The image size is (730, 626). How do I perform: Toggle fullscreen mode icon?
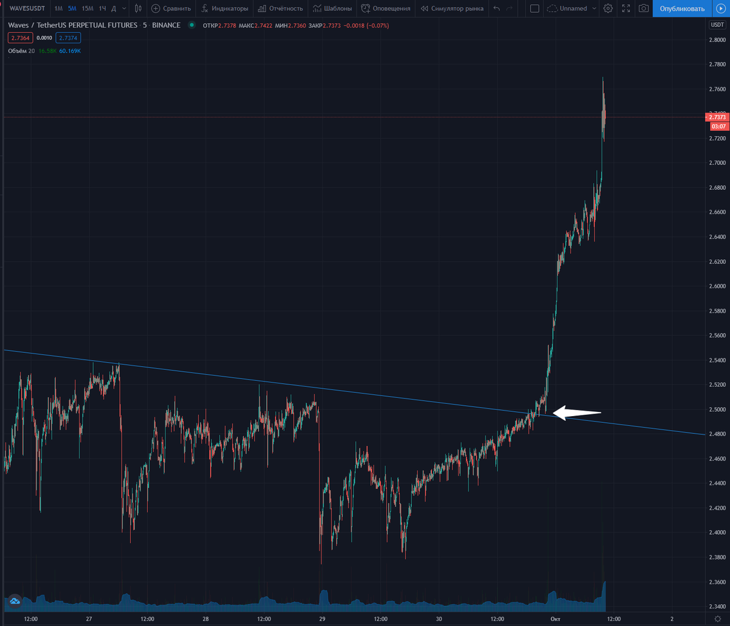pos(626,9)
